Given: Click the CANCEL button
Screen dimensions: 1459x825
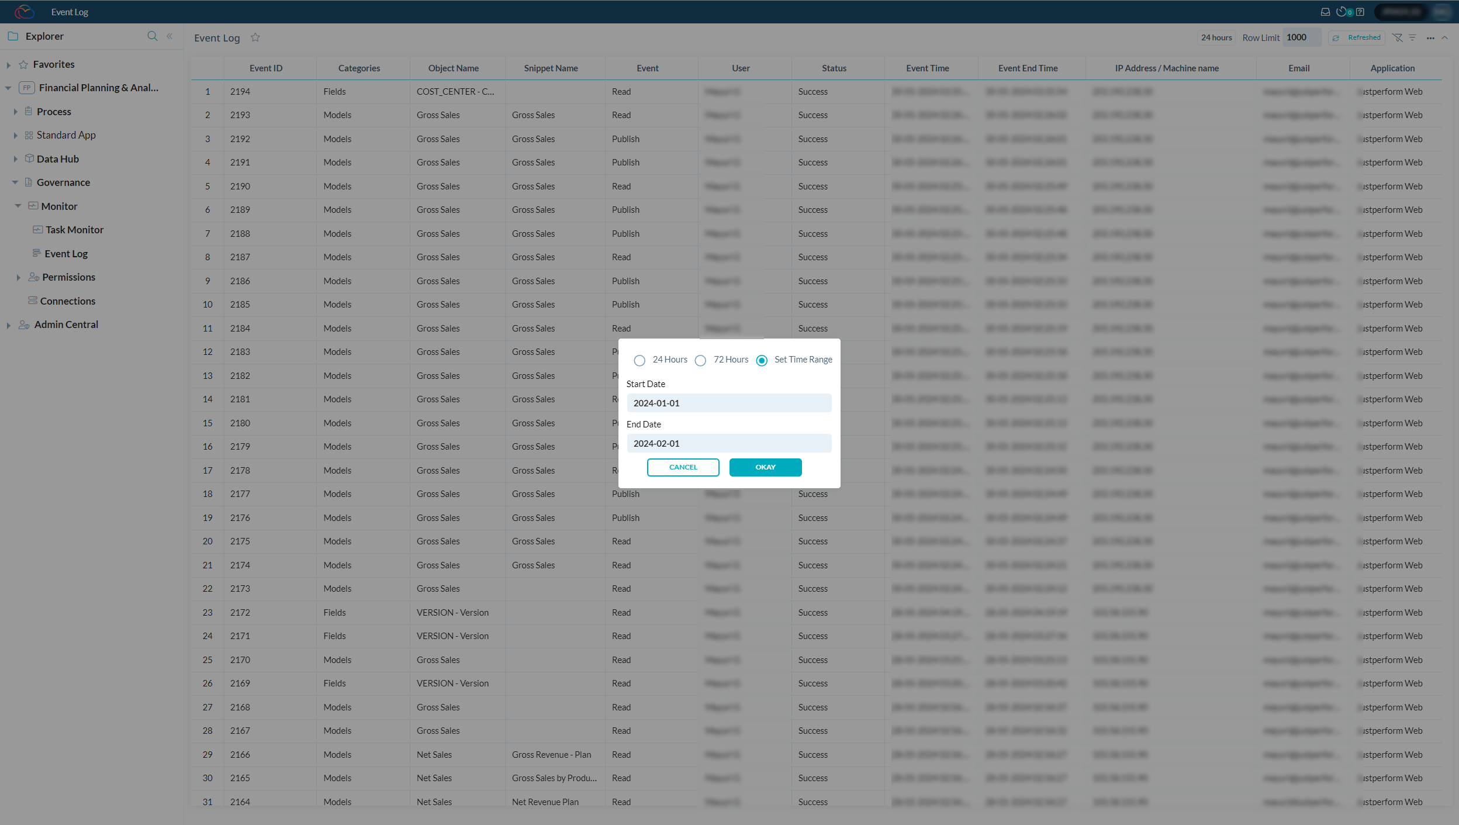Looking at the screenshot, I should click(x=683, y=467).
